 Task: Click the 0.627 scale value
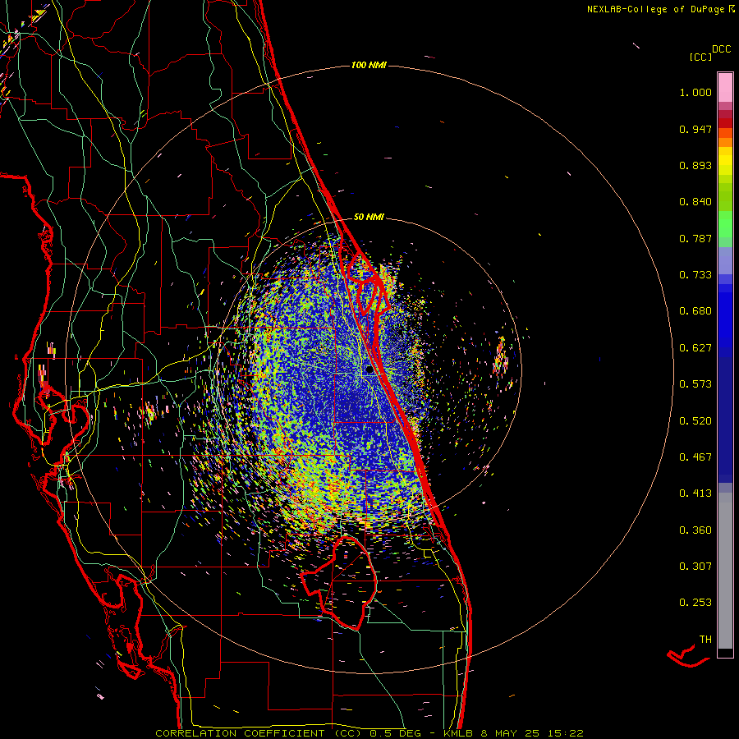[x=695, y=348]
